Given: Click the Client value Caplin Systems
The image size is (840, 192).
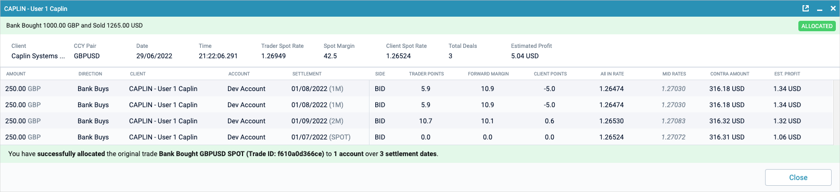Looking at the screenshot, I should 38,56.
